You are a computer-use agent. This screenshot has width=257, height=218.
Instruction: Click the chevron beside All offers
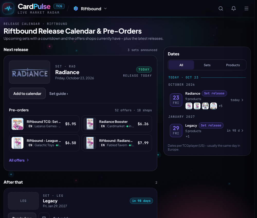[x=28, y=160]
